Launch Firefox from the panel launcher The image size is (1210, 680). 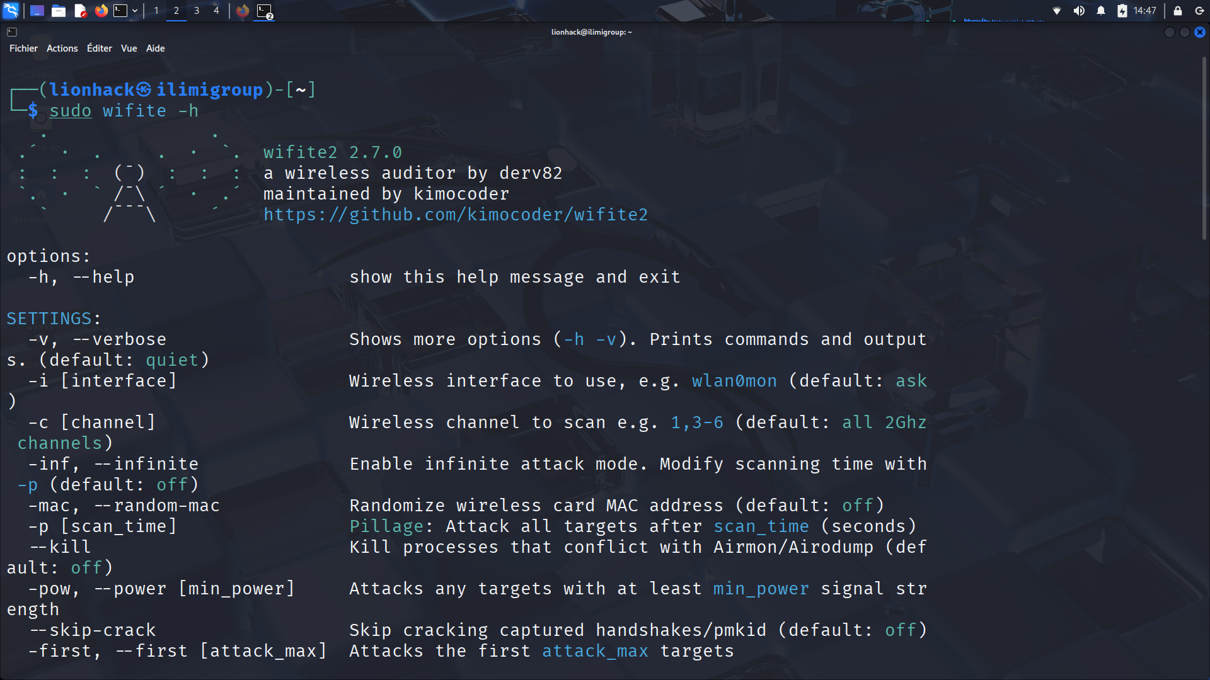tap(101, 11)
